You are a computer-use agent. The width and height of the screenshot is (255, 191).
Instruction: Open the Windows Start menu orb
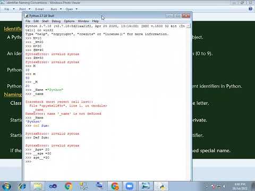coord(6,186)
